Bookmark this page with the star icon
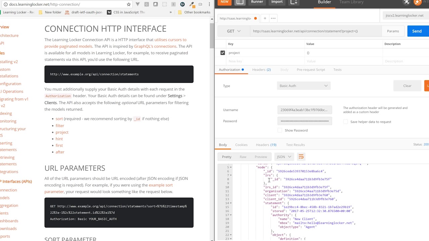The height and width of the screenshot is (241, 429). coord(129,4)
